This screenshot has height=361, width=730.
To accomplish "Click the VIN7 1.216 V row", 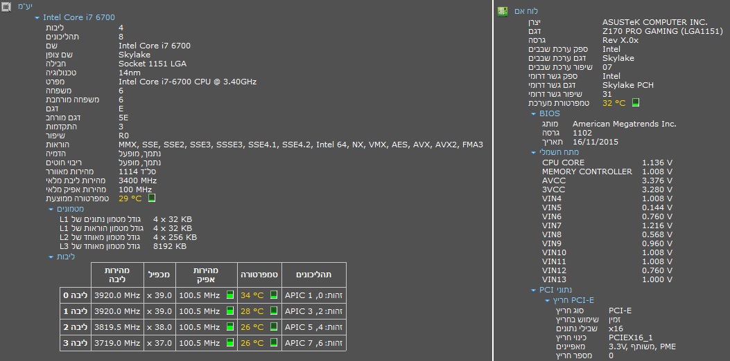I will (x=607, y=225).
